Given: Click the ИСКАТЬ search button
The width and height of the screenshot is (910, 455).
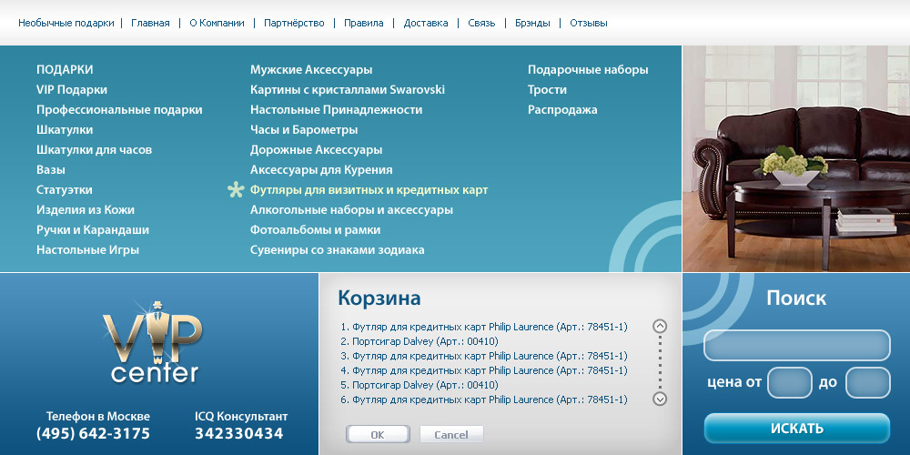Looking at the screenshot, I should (x=796, y=428).
